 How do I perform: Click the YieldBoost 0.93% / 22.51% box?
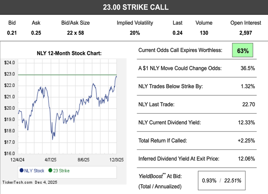pos(221,181)
